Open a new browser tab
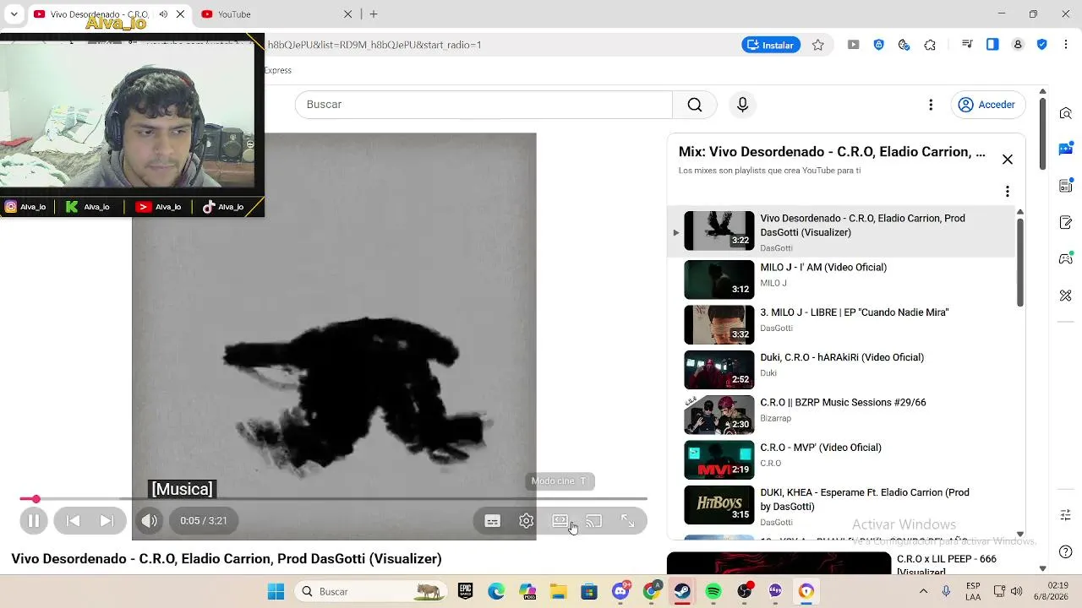This screenshot has width=1082, height=608. (374, 14)
